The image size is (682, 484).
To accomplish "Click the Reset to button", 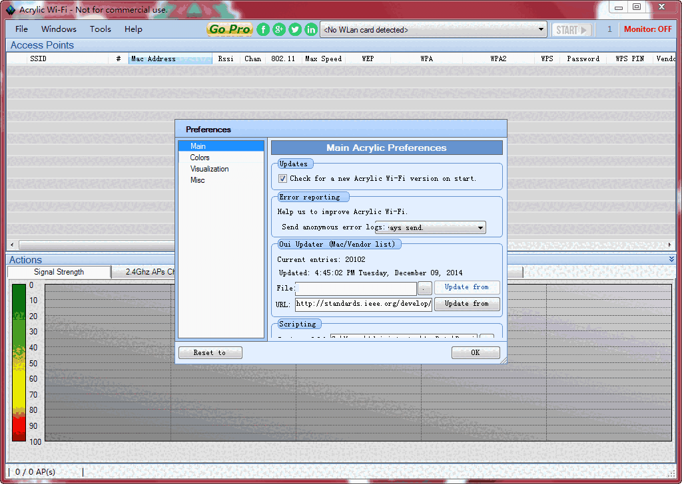I will click(x=210, y=352).
